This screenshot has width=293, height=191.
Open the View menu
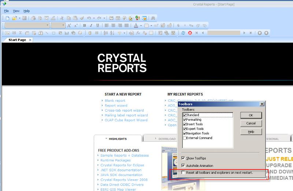tap(16, 11)
